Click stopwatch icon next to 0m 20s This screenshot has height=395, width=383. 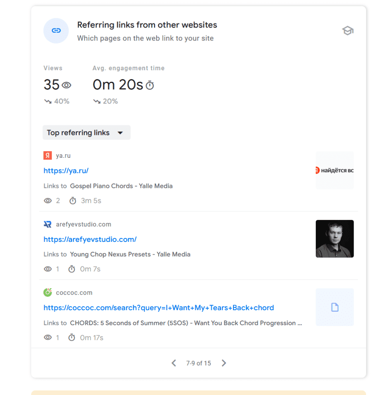(150, 85)
